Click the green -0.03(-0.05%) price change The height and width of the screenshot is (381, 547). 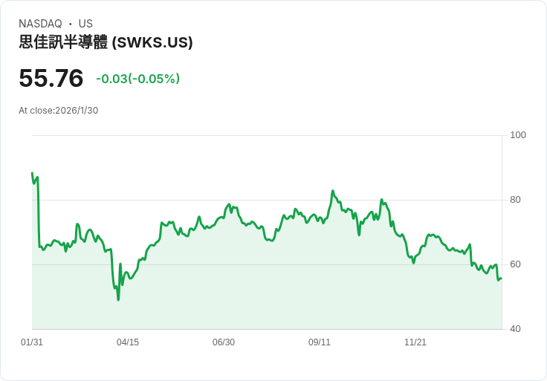click(137, 79)
